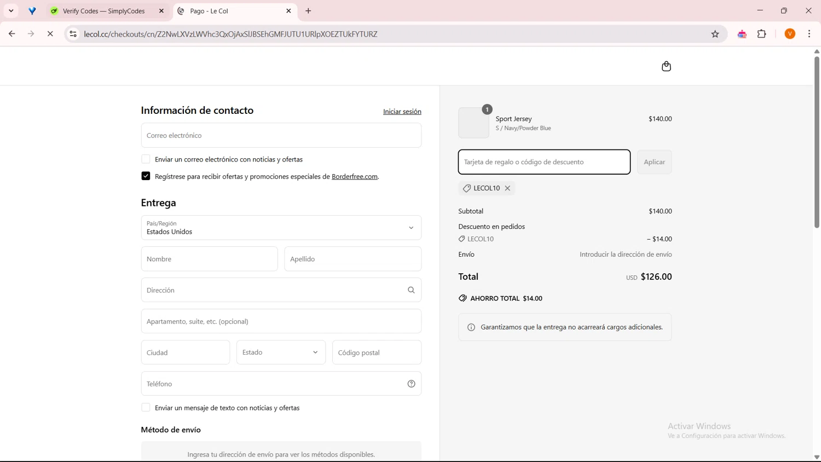Go forward in browser history
Viewport: 821px width, 462px height.
point(31,34)
